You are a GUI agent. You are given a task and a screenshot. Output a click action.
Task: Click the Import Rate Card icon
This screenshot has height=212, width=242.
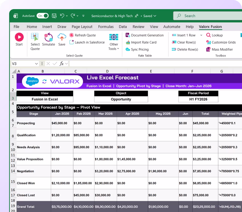tap(128, 42)
